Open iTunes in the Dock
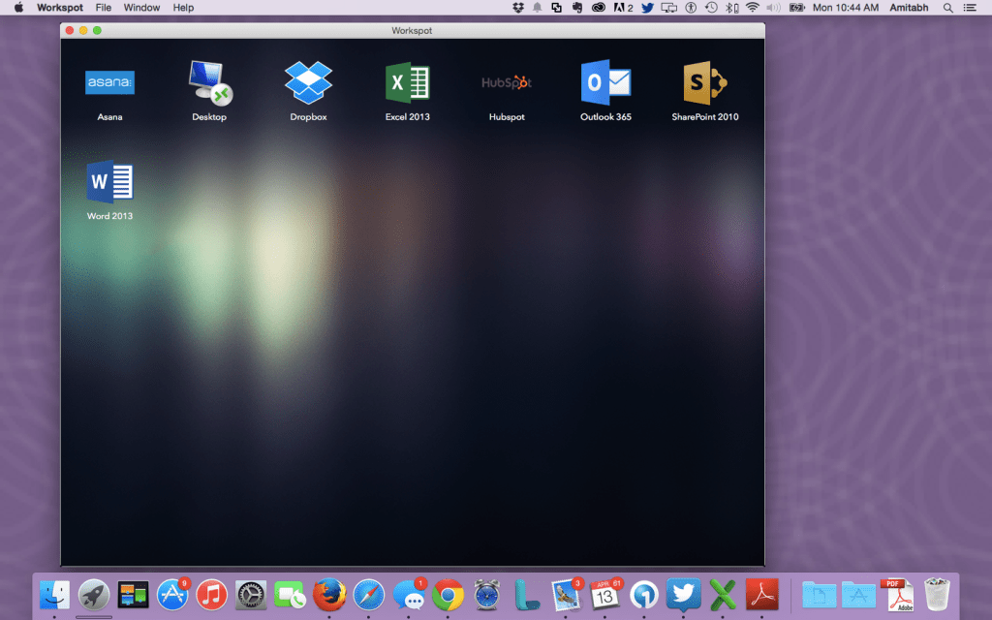The image size is (992, 620). 211,595
